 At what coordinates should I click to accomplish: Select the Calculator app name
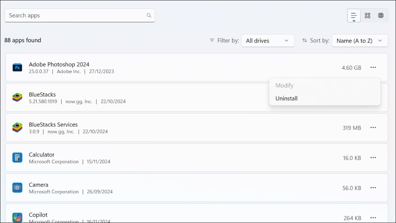tap(42, 155)
